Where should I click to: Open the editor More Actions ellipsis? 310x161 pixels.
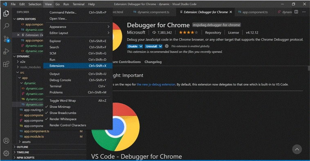(x=304, y=12)
